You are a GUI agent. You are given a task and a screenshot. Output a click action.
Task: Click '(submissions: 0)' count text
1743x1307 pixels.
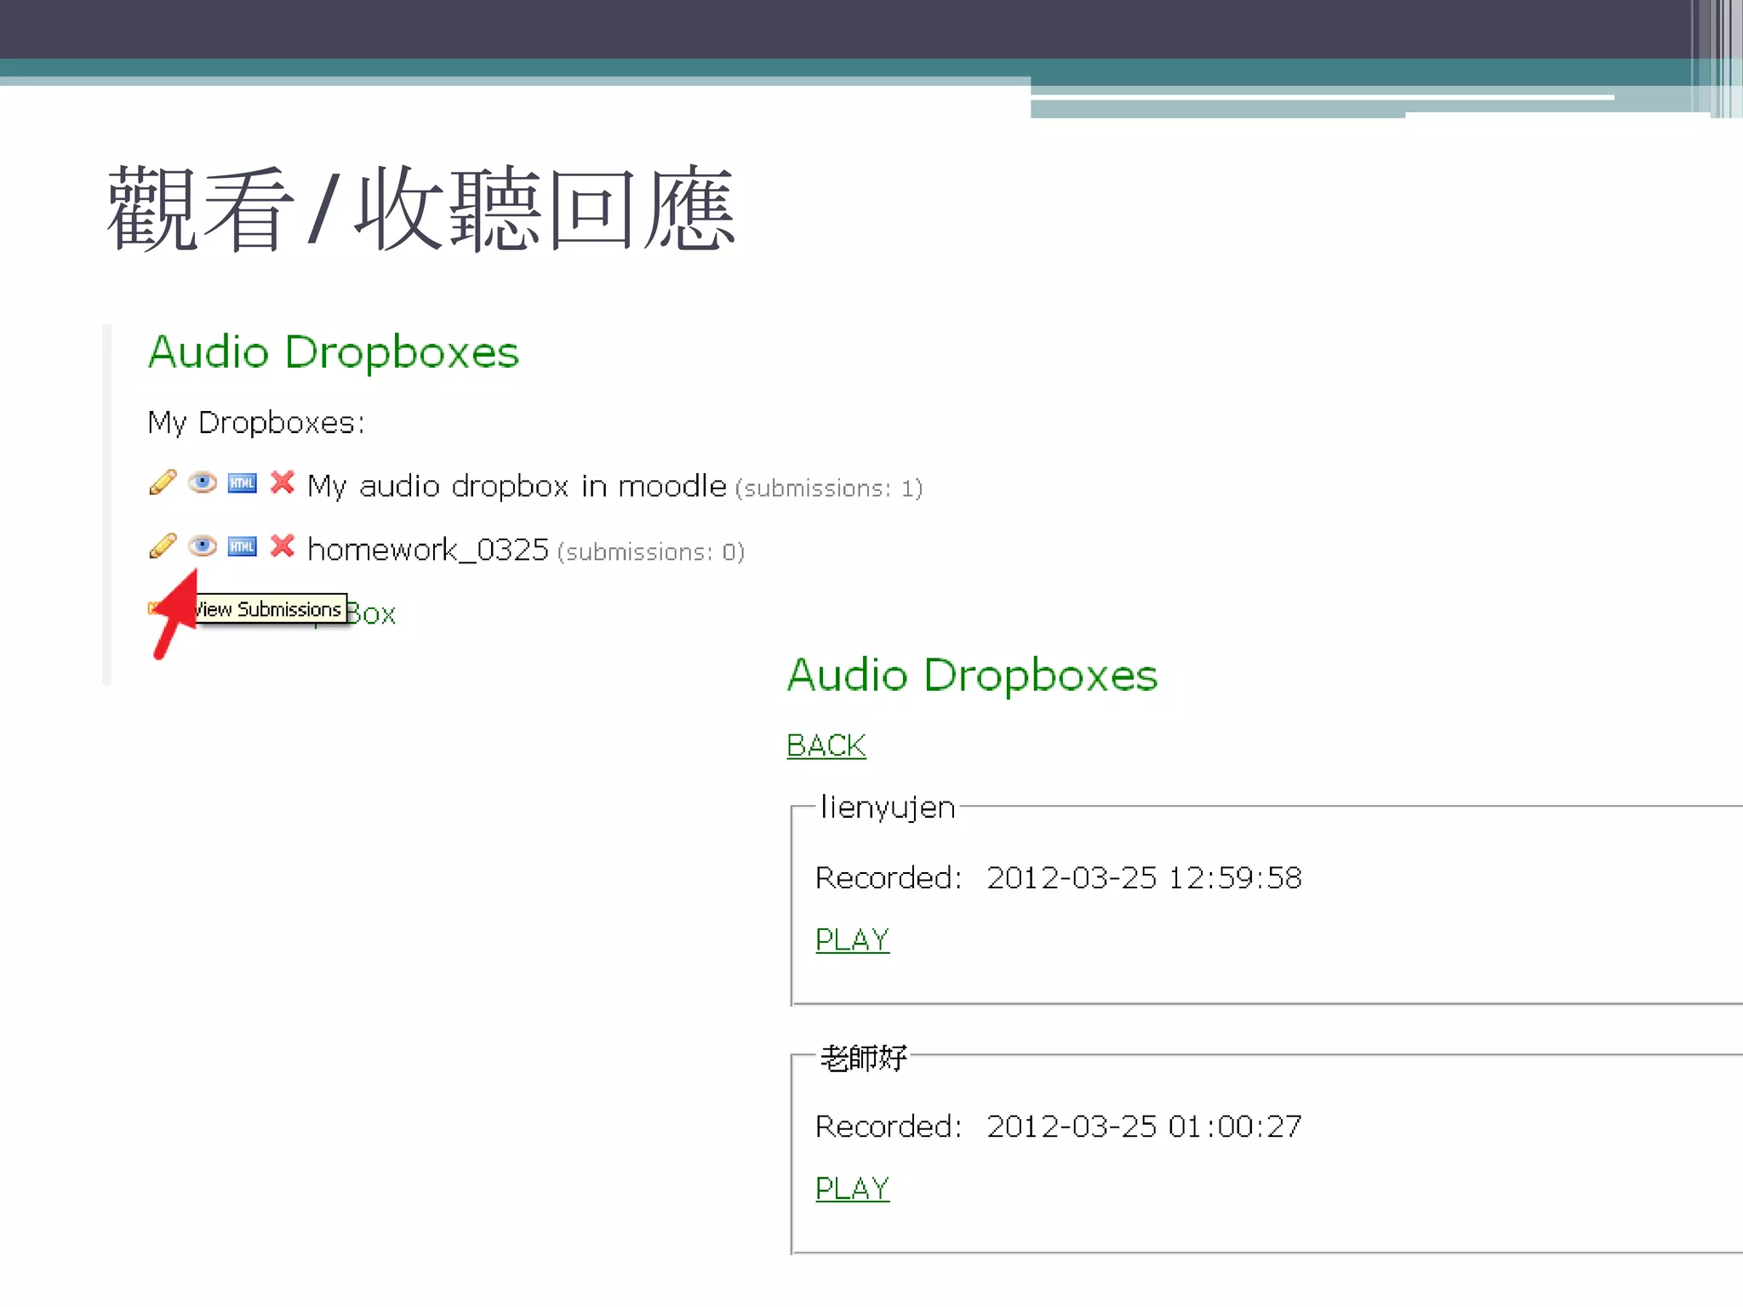click(x=651, y=552)
